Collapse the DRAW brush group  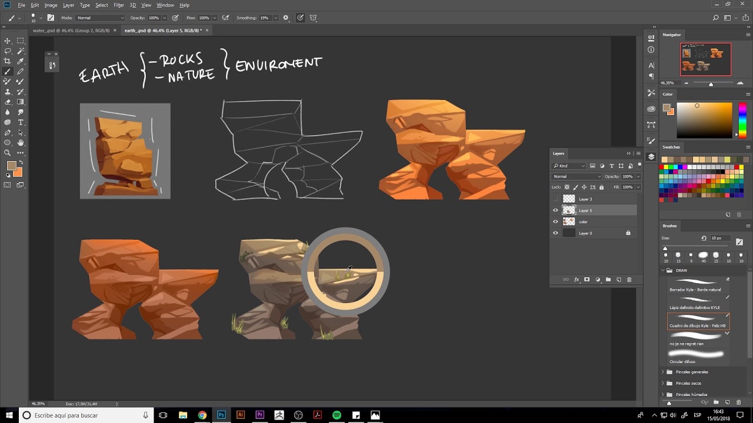(x=662, y=270)
